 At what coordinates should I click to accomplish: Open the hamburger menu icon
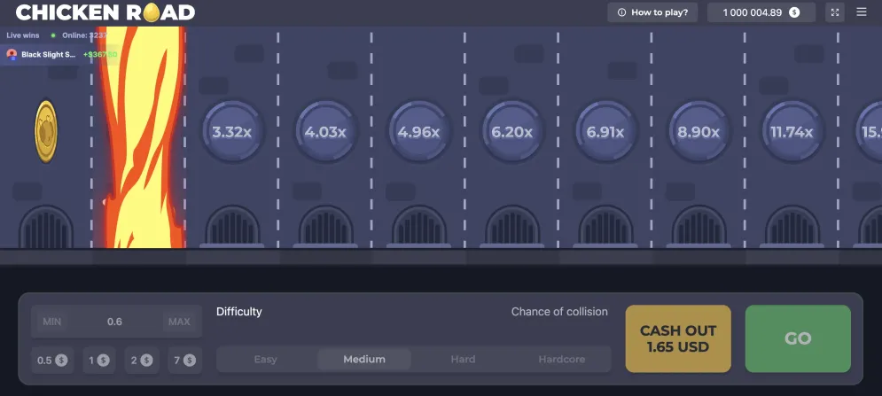click(862, 12)
